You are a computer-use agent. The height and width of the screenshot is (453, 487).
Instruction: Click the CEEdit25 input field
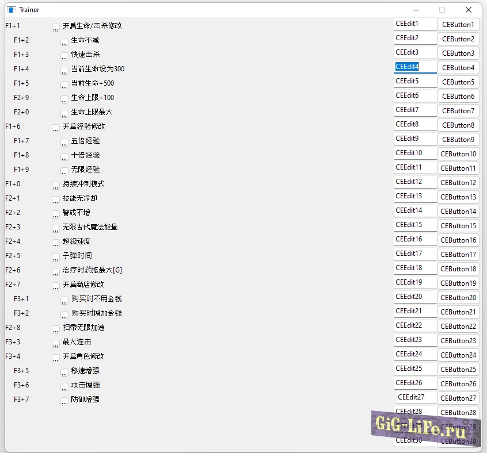click(x=415, y=369)
